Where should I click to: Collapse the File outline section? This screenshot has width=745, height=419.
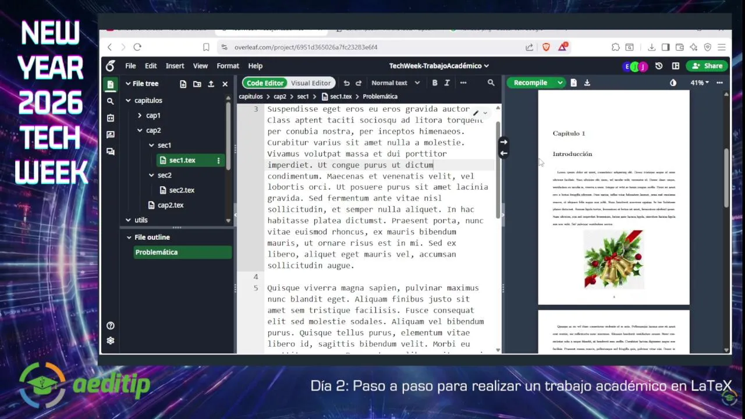pyautogui.click(x=129, y=237)
